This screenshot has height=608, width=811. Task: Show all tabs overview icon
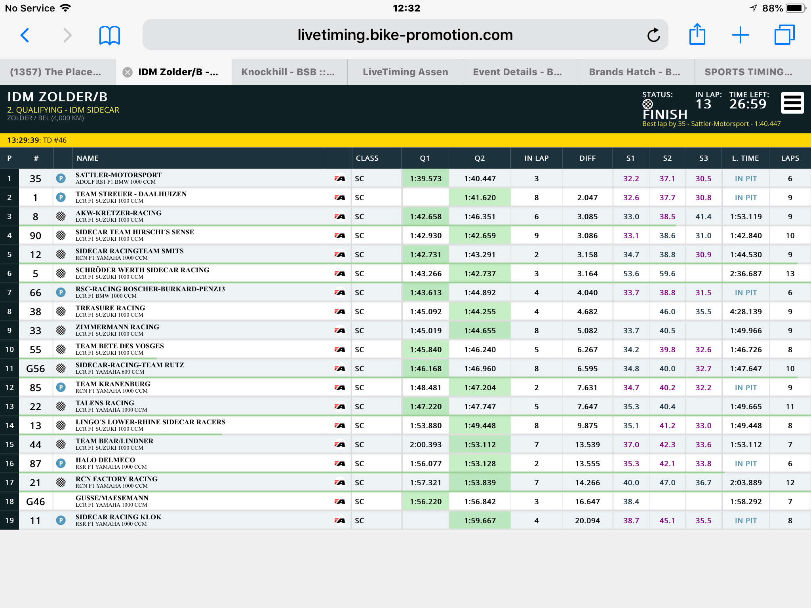(x=784, y=35)
